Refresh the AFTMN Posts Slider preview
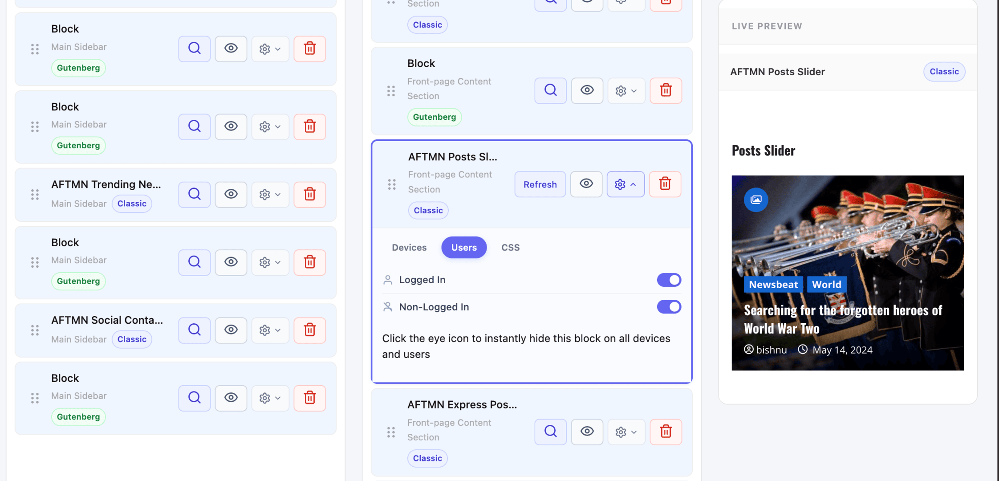 click(x=540, y=184)
